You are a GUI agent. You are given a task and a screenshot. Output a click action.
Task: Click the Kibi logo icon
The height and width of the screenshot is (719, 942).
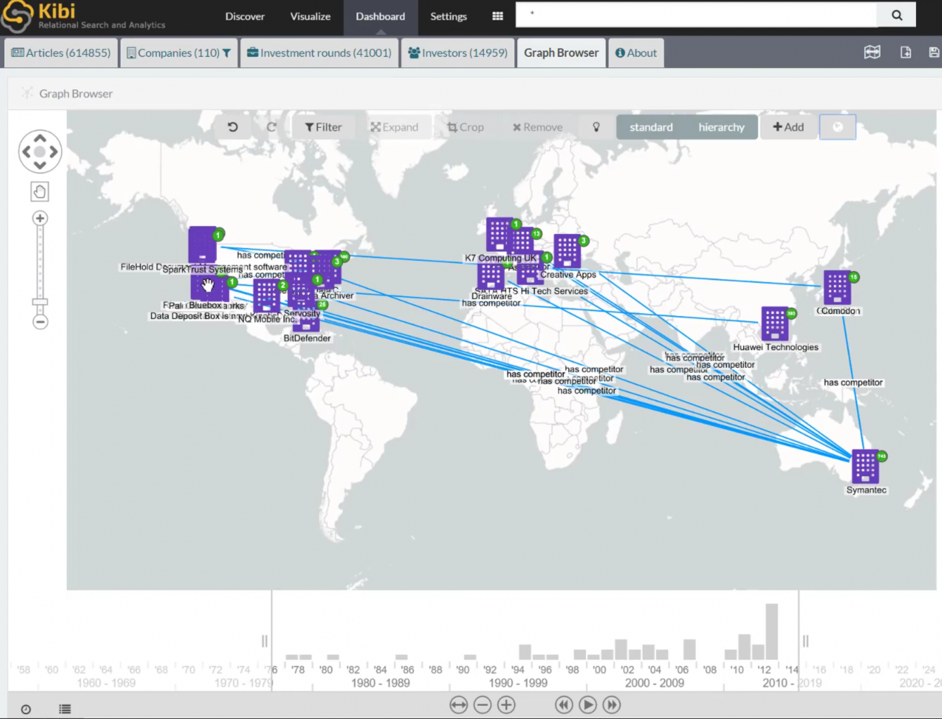click(17, 15)
